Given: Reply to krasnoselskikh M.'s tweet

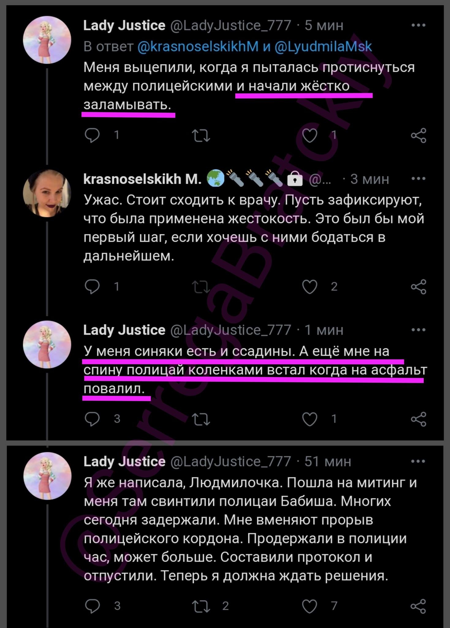Looking at the screenshot, I should pyautogui.click(x=92, y=287).
